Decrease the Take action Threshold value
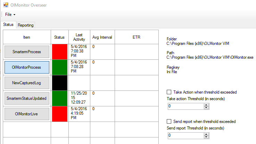This screenshot has height=144, width=256. (206, 108)
